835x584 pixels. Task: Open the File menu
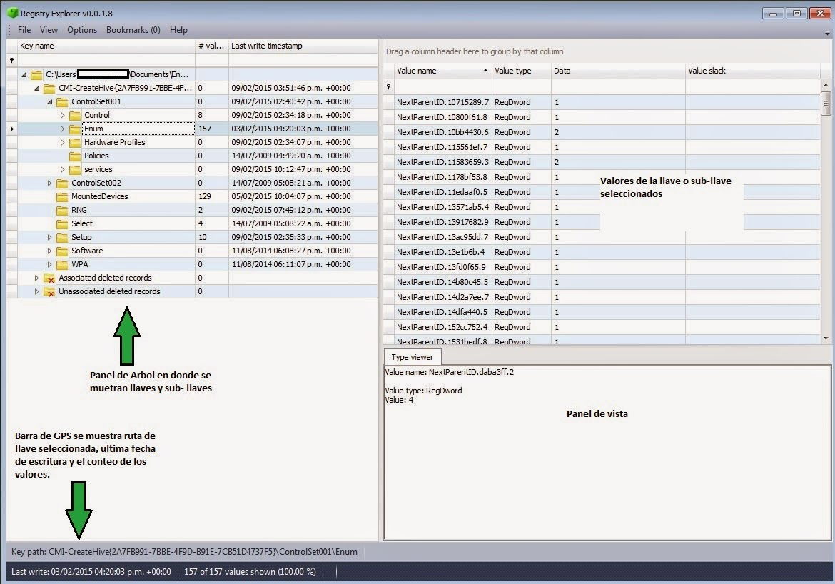click(x=24, y=29)
